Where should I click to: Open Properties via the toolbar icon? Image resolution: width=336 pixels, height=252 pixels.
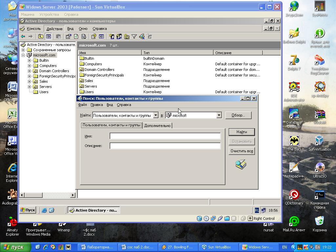point(68,37)
